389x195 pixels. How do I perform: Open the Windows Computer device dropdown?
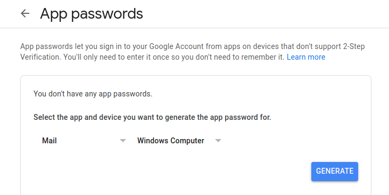[x=179, y=141]
